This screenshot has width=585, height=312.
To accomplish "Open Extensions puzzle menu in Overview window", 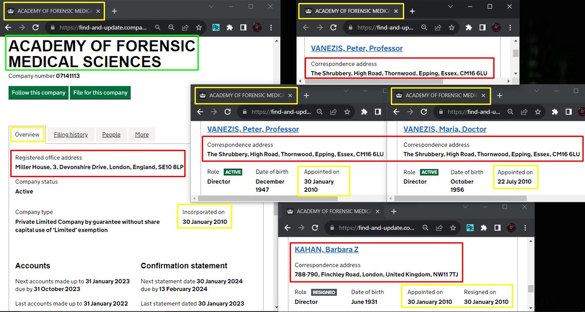I will pyautogui.click(x=230, y=28).
